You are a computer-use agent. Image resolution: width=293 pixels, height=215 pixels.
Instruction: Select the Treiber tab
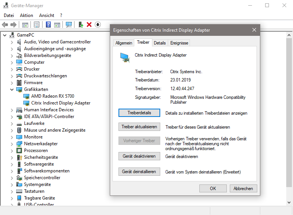[x=143, y=42]
